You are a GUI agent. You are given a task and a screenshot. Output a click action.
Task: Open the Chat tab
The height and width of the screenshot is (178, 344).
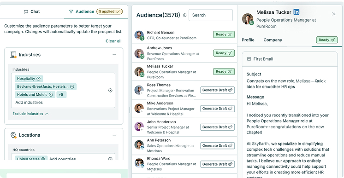click(x=32, y=11)
